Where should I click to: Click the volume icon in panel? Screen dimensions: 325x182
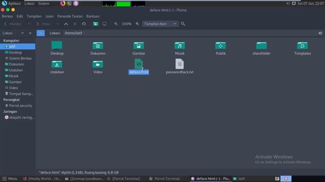click(x=288, y=4)
